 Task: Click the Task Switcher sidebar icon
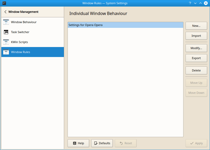click(x=6, y=32)
